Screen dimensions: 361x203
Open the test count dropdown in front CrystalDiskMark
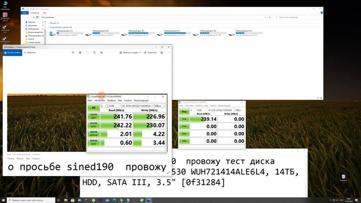[104, 105]
